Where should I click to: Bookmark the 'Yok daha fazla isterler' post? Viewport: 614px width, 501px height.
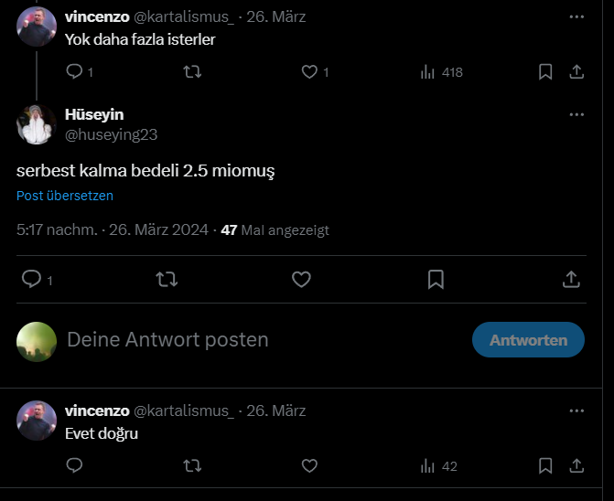[x=545, y=71]
